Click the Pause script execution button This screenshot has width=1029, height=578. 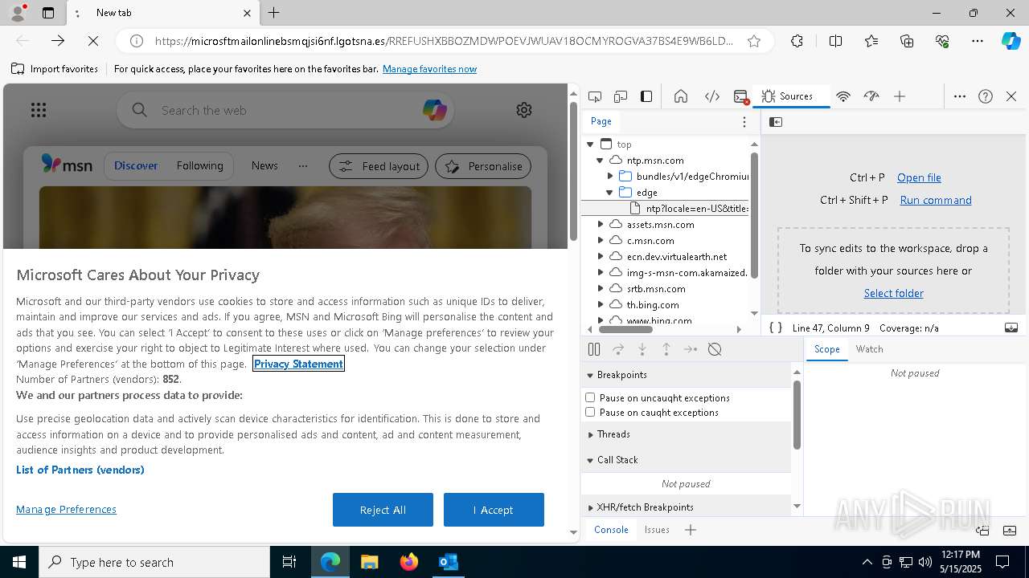594,349
